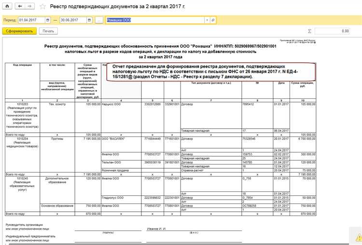Select the Справка-расчет document cell
The height and width of the screenshot is (245, 362).
(211, 170)
